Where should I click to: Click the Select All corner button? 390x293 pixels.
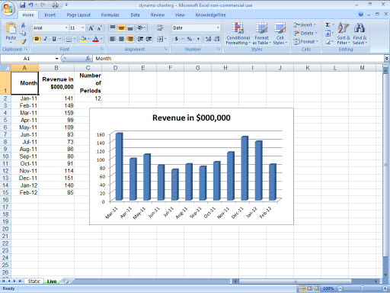click(5, 68)
